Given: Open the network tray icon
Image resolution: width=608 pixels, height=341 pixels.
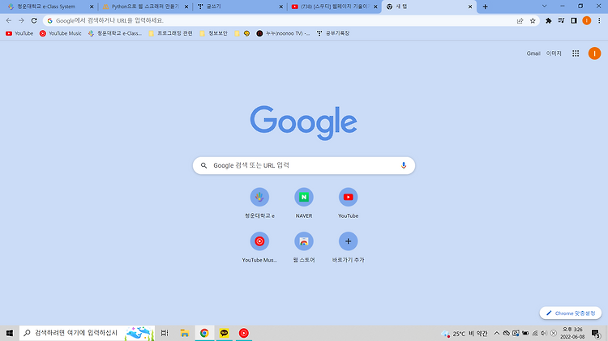Looking at the screenshot, I should tap(535, 333).
